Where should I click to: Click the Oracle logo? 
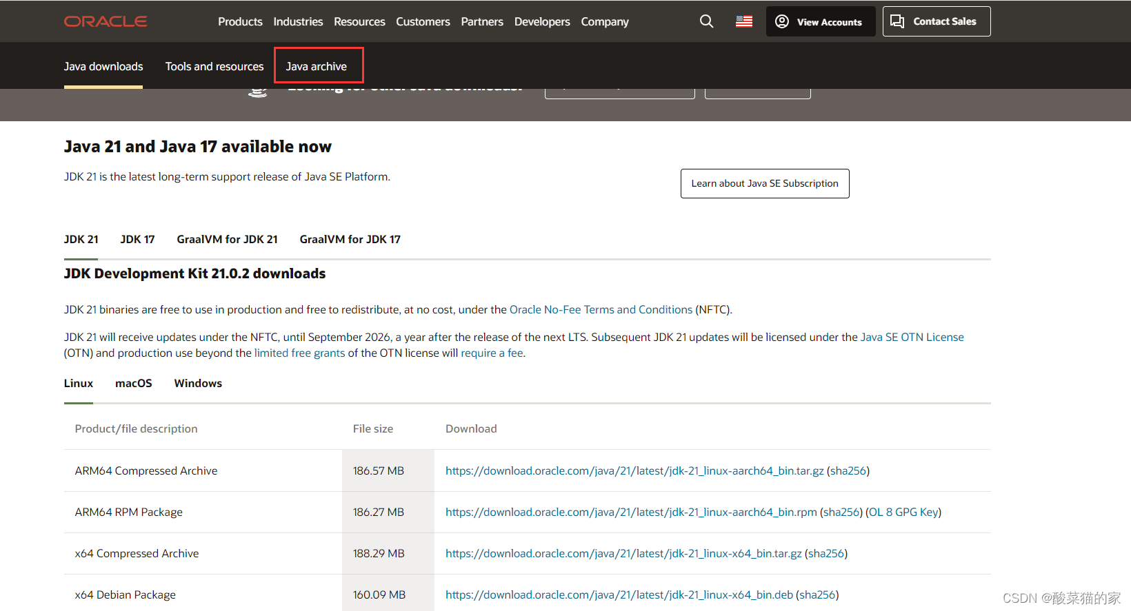click(106, 21)
